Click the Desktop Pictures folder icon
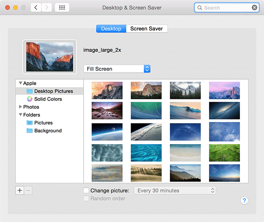264x222 pixels. 29,91
